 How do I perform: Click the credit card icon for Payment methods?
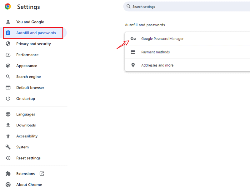(x=133, y=52)
